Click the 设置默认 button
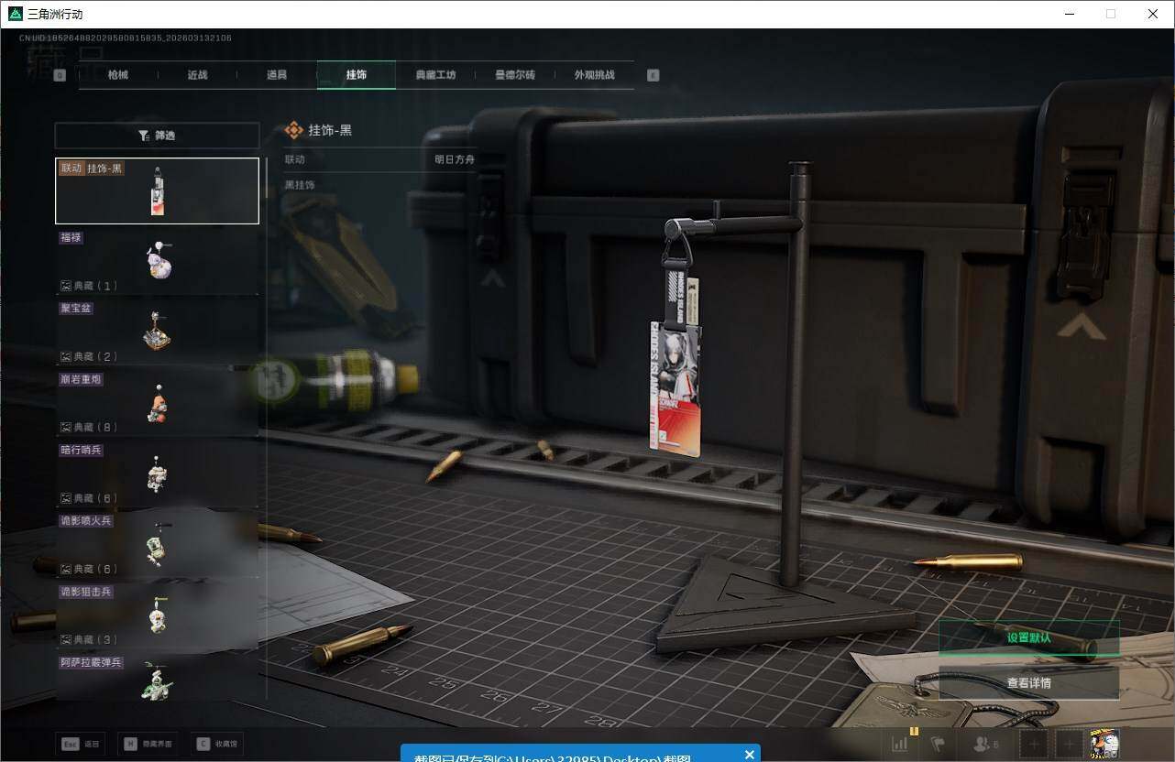The image size is (1175, 762). (1028, 637)
